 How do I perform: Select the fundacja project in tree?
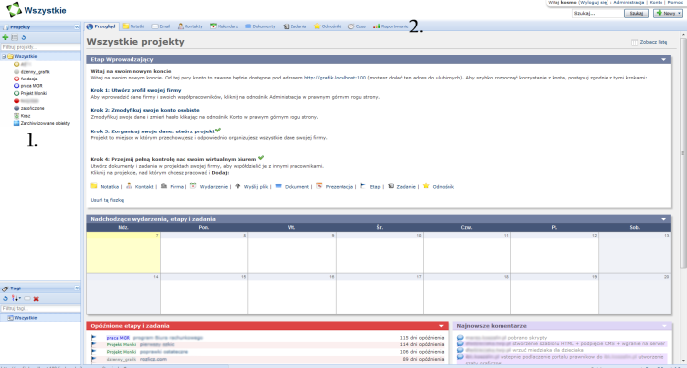[x=28, y=79]
